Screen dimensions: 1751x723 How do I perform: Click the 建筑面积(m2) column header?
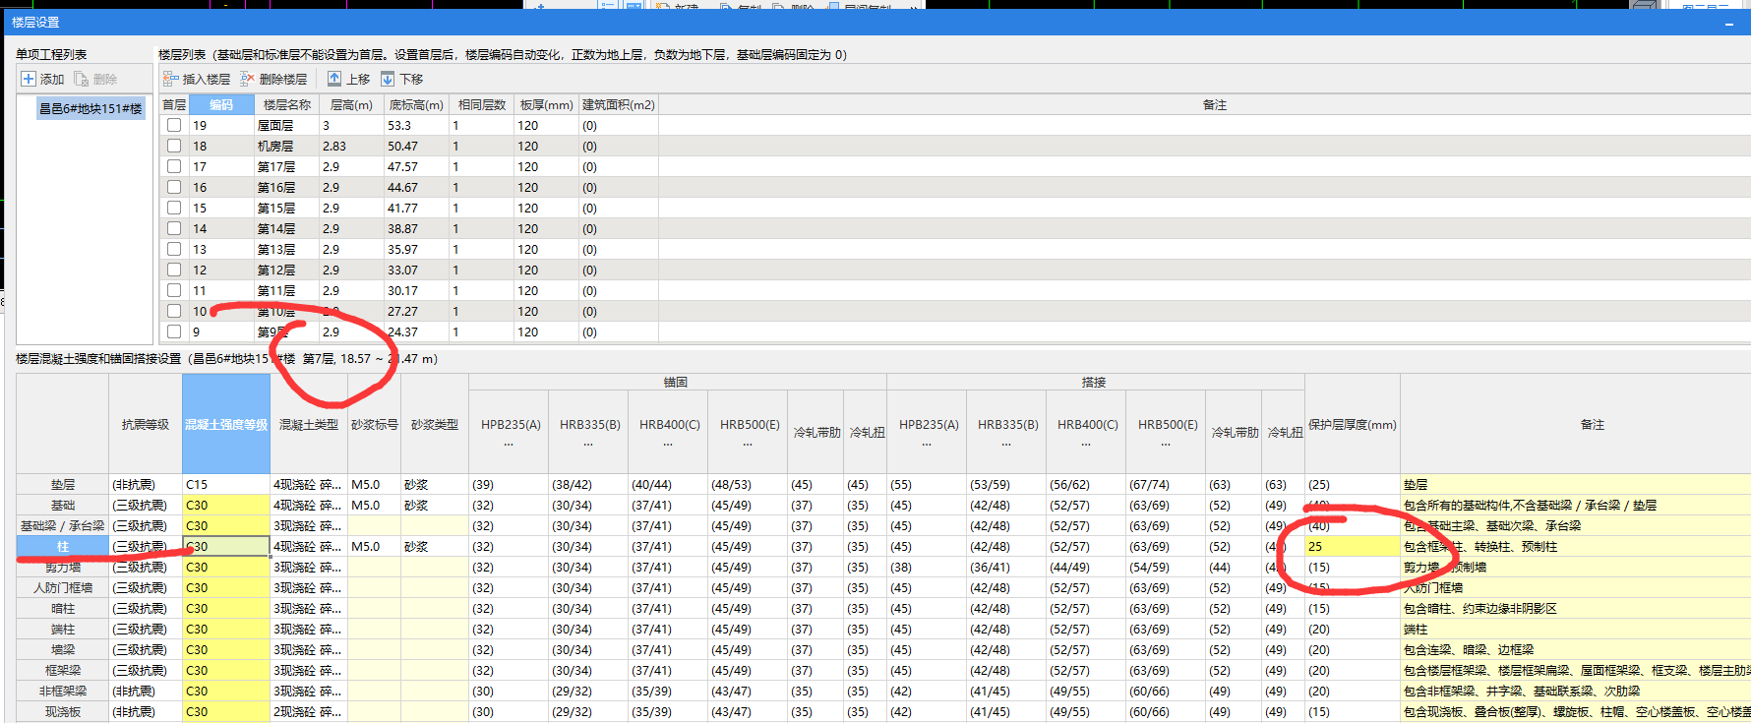(619, 104)
